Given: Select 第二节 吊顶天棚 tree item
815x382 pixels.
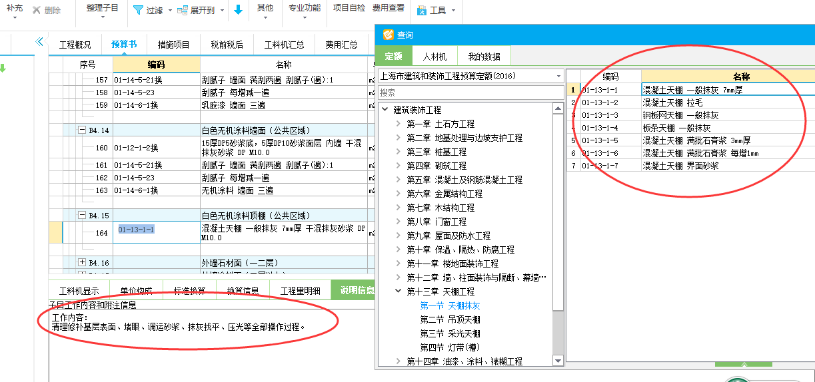Looking at the screenshot, I should tap(450, 319).
